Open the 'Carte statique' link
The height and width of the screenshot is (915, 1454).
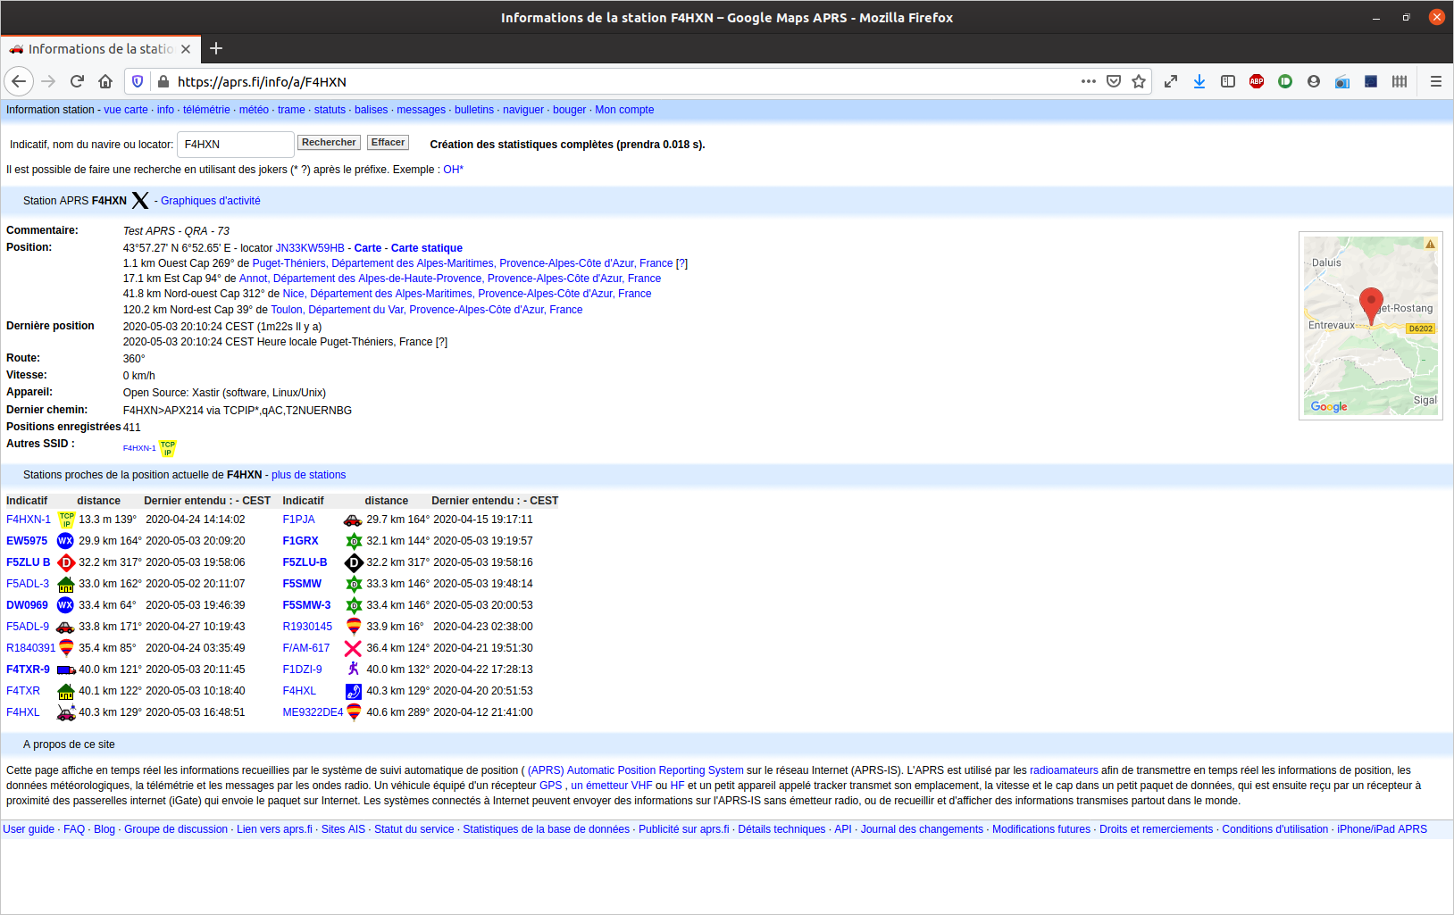point(427,248)
